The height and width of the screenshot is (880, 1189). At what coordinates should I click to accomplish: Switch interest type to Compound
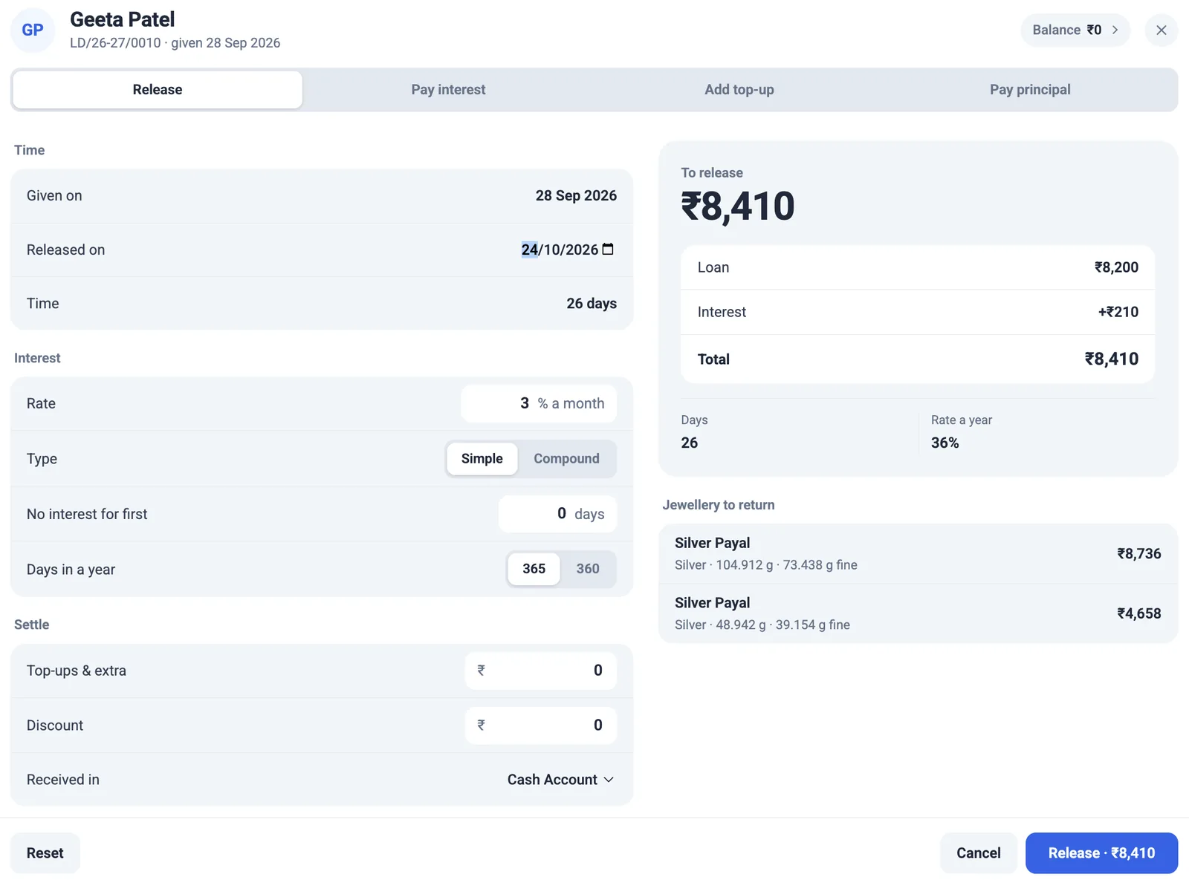[x=566, y=459]
